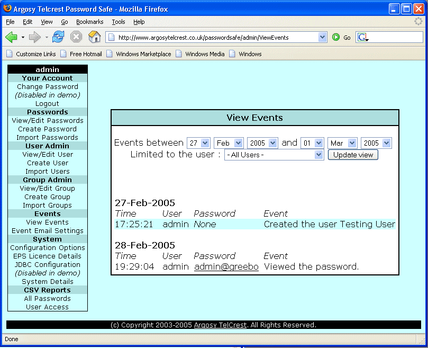Open View/Edit Group page
The height and width of the screenshot is (348, 428).
pyautogui.click(x=47, y=189)
